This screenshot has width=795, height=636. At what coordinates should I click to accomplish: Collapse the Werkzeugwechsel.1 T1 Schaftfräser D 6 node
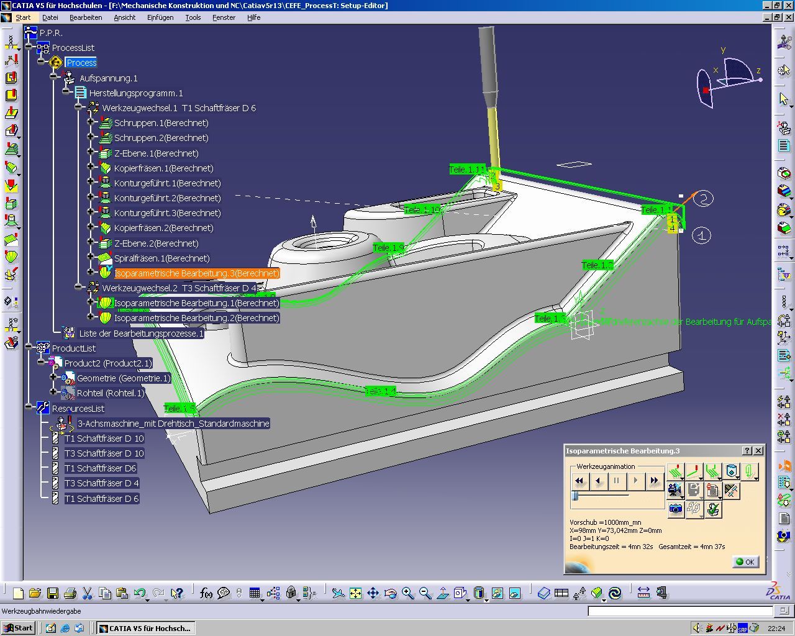coord(78,107)
